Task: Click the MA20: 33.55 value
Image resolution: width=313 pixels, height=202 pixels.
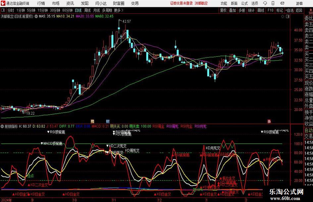Action: (x=85, y=16)
